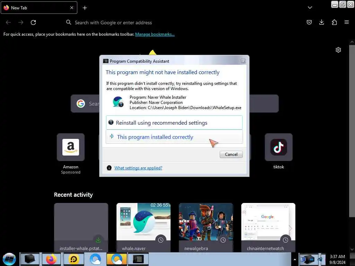Screen dimensions: 355x266
Task: Open Firefox from the taskbar
Action: point(51,259)
